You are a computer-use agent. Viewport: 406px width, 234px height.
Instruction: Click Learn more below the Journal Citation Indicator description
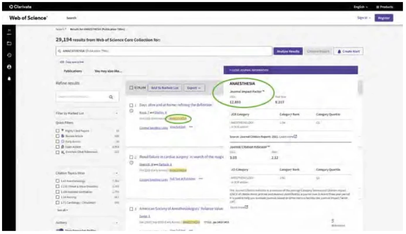point(237,207)
